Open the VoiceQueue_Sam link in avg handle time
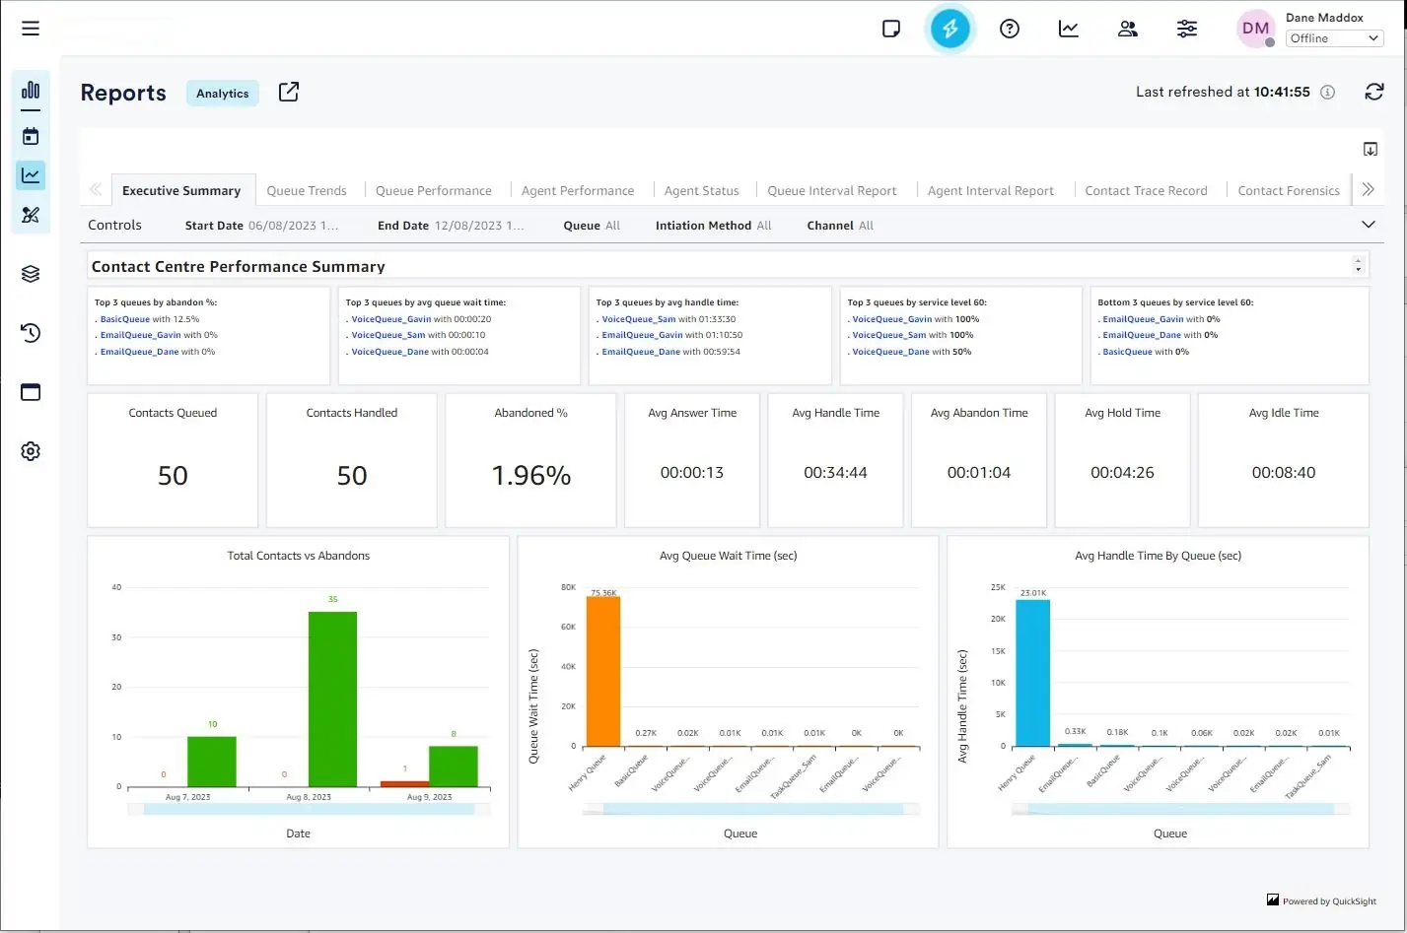Image resolution: width=1407 pixels, height=933 pixels. click(x=639, y=319)
